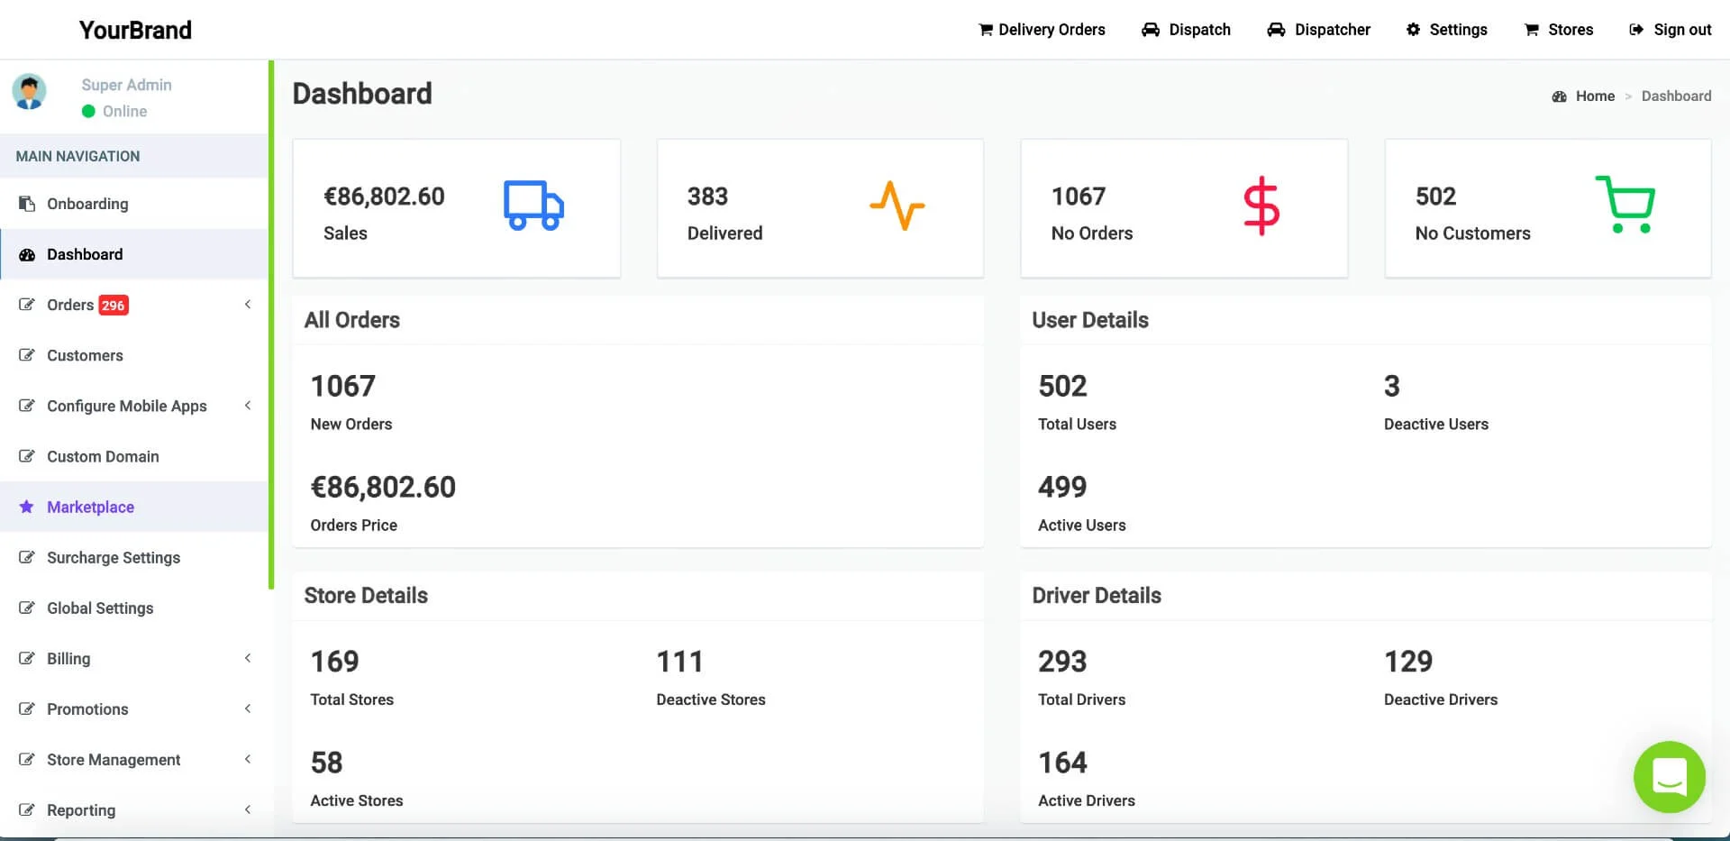The width and height of the screenshot is (1730, 841).
Task: Sign out of the admin panel
Action: click(1671, 30)
